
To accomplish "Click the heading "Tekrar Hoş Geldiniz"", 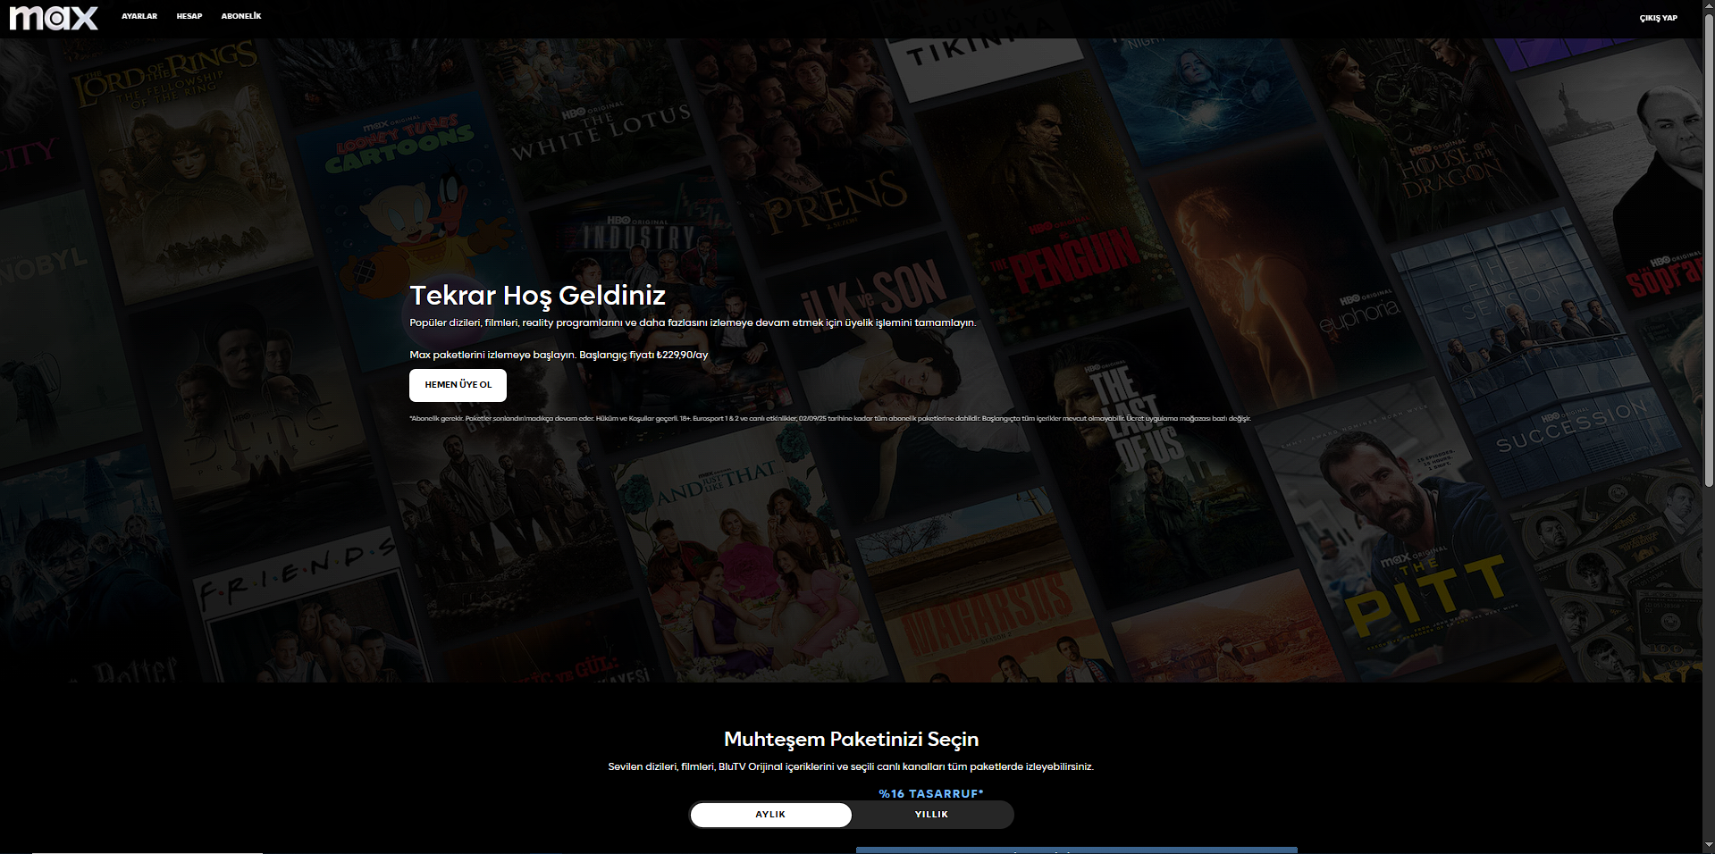I will [x=537, y=295].
